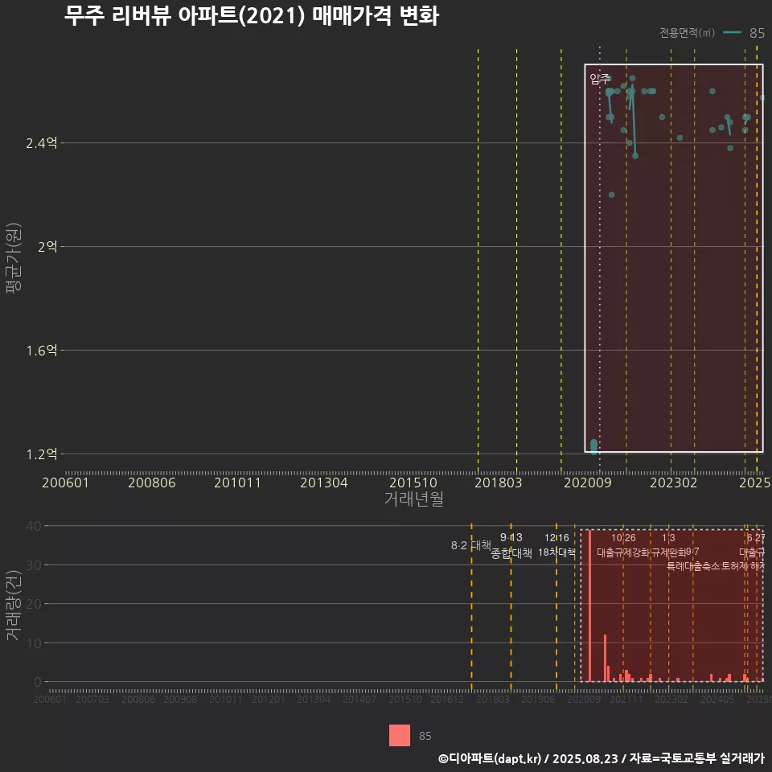Click the 8·2 대책 annotation

click(x=470, y=545)
